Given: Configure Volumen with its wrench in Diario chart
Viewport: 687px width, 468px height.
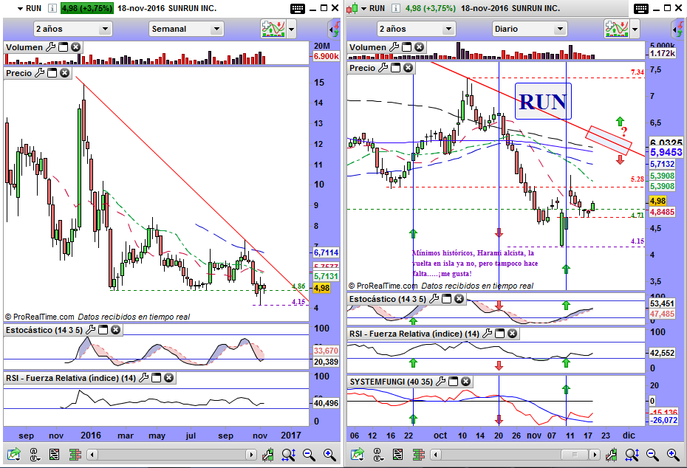Looking at the screenshot, I should (x=394, y=47).
